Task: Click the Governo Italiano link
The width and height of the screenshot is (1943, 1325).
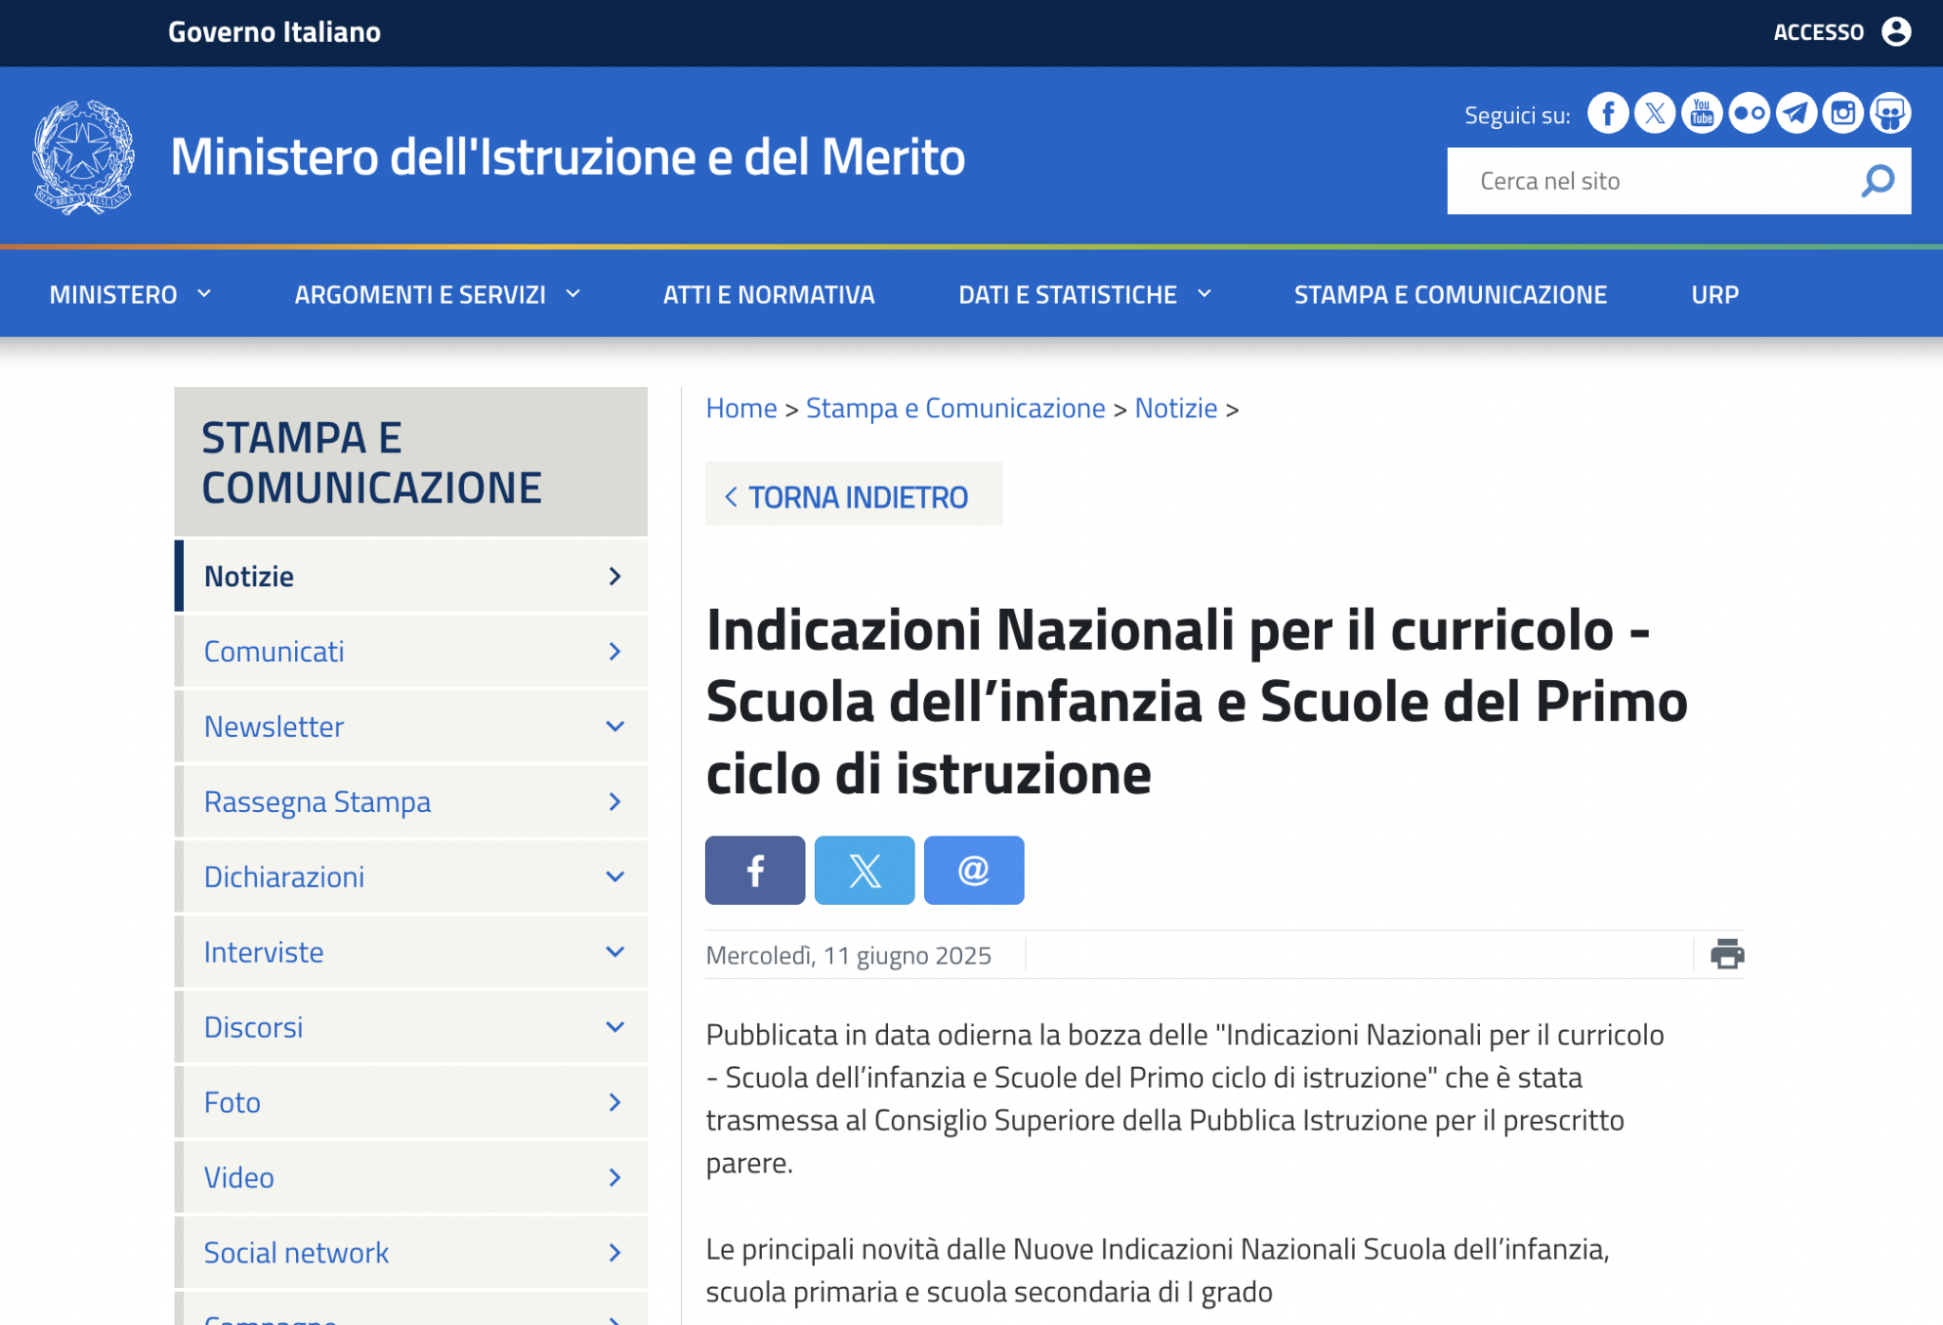Action: pyautogui.click(x=274, y=32)
